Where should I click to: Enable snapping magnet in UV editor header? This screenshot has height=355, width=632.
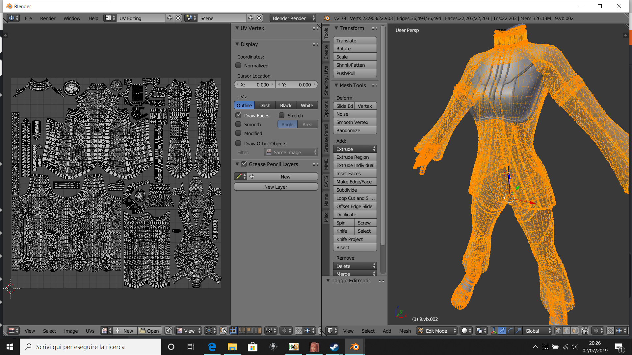pos(299,331)
